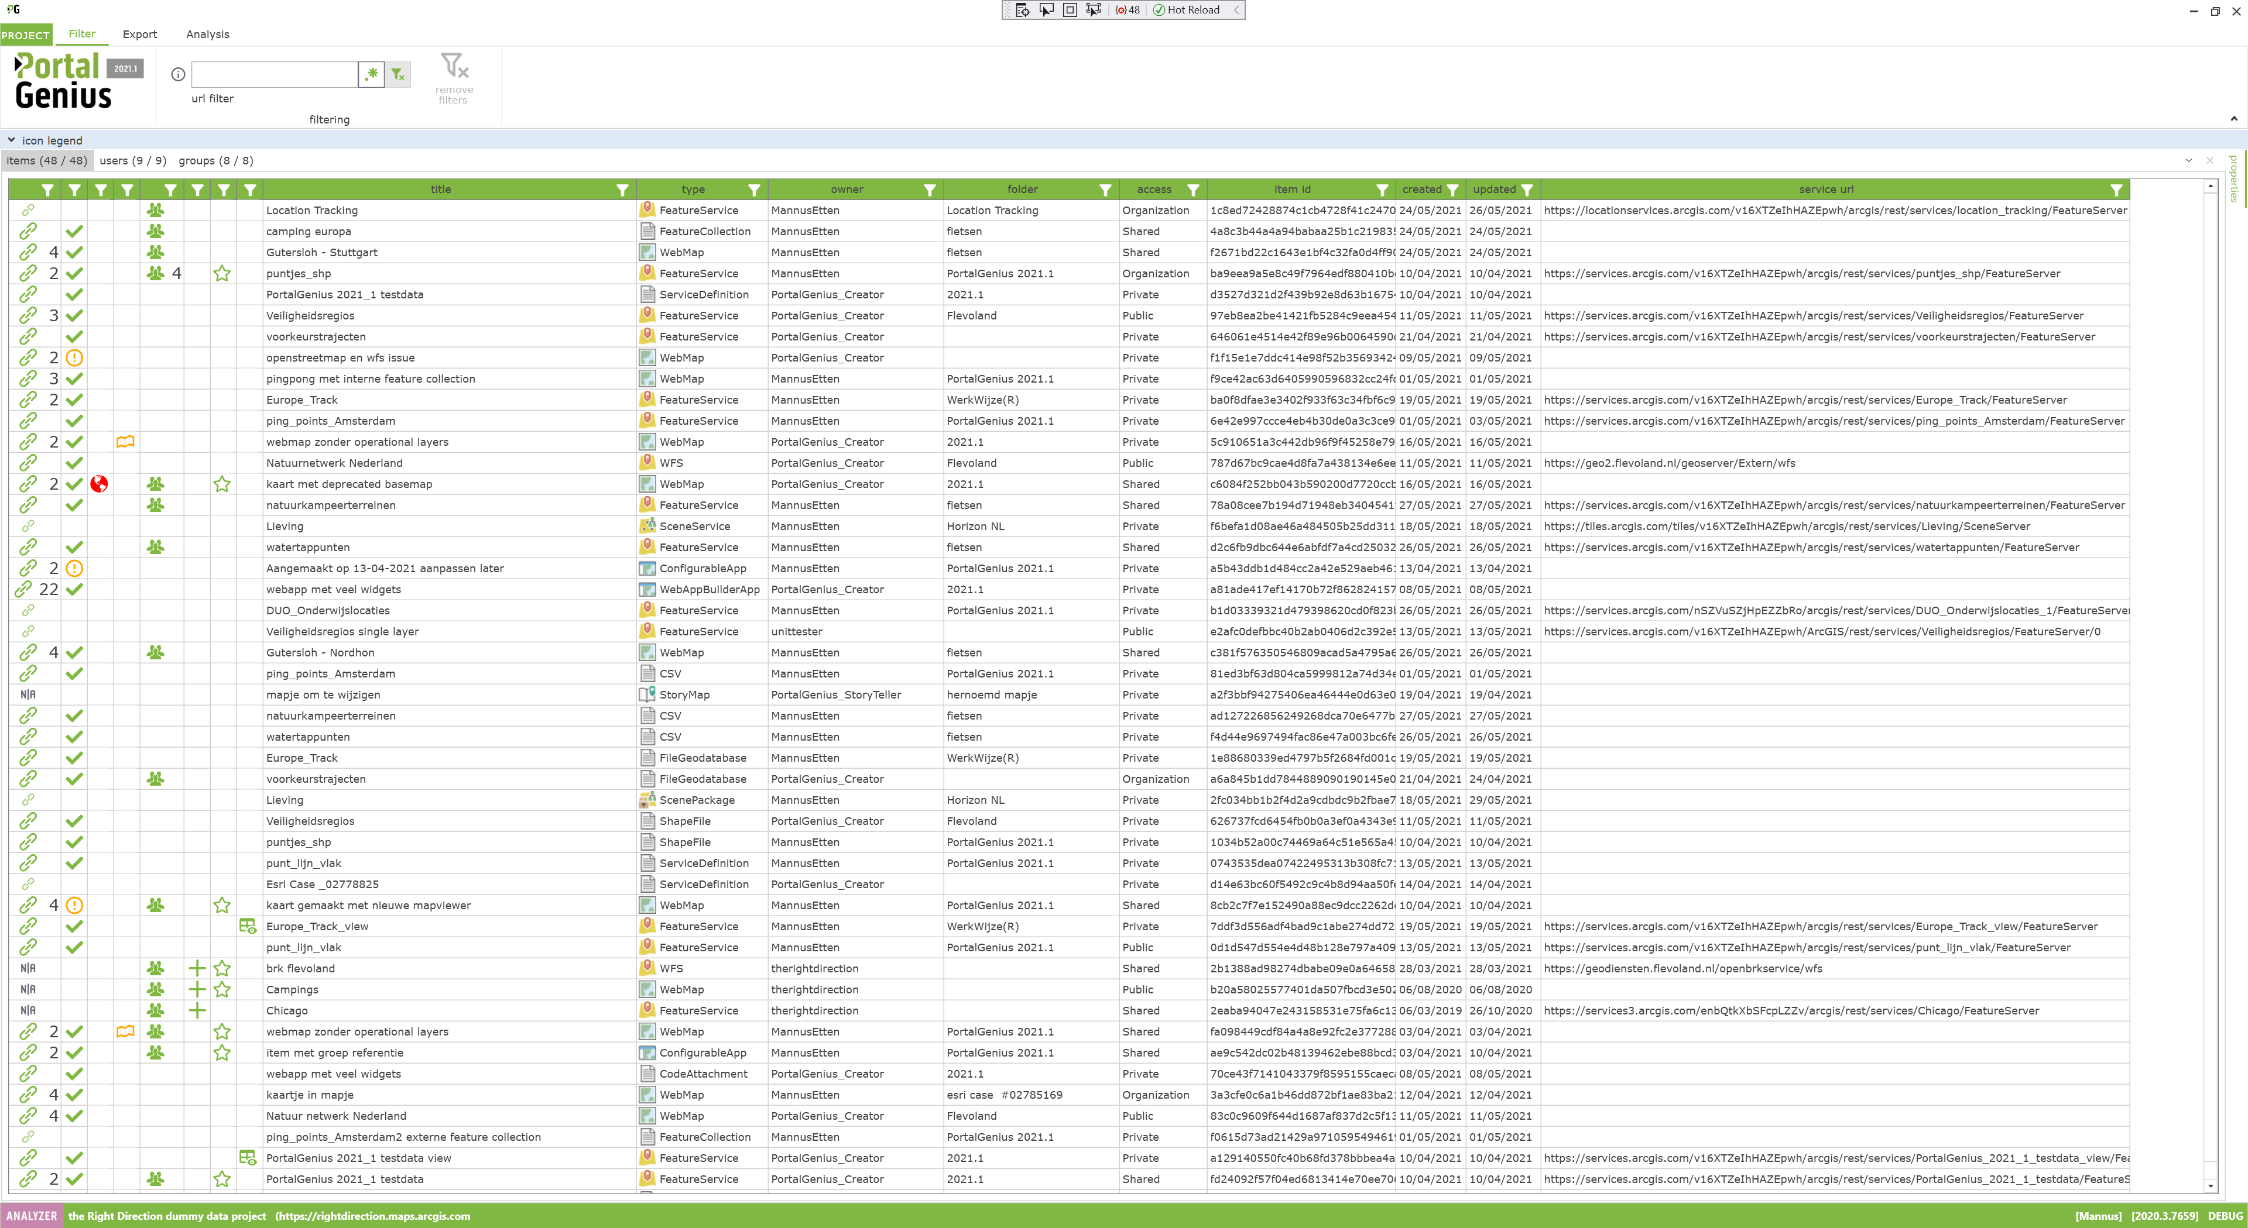Click the Hot Reload indicator
2248x1228 pixels.
click(1187, 11)
